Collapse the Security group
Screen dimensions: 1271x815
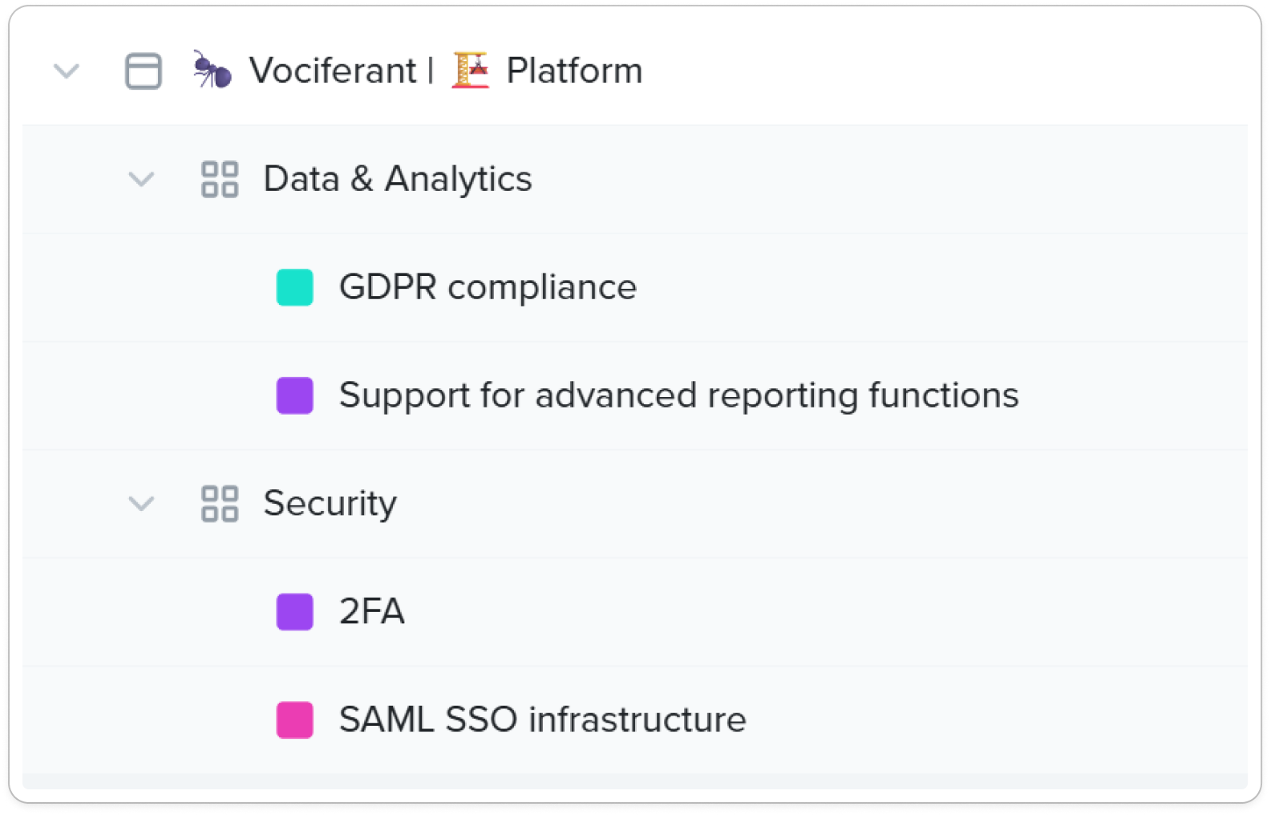coord(141,504)
